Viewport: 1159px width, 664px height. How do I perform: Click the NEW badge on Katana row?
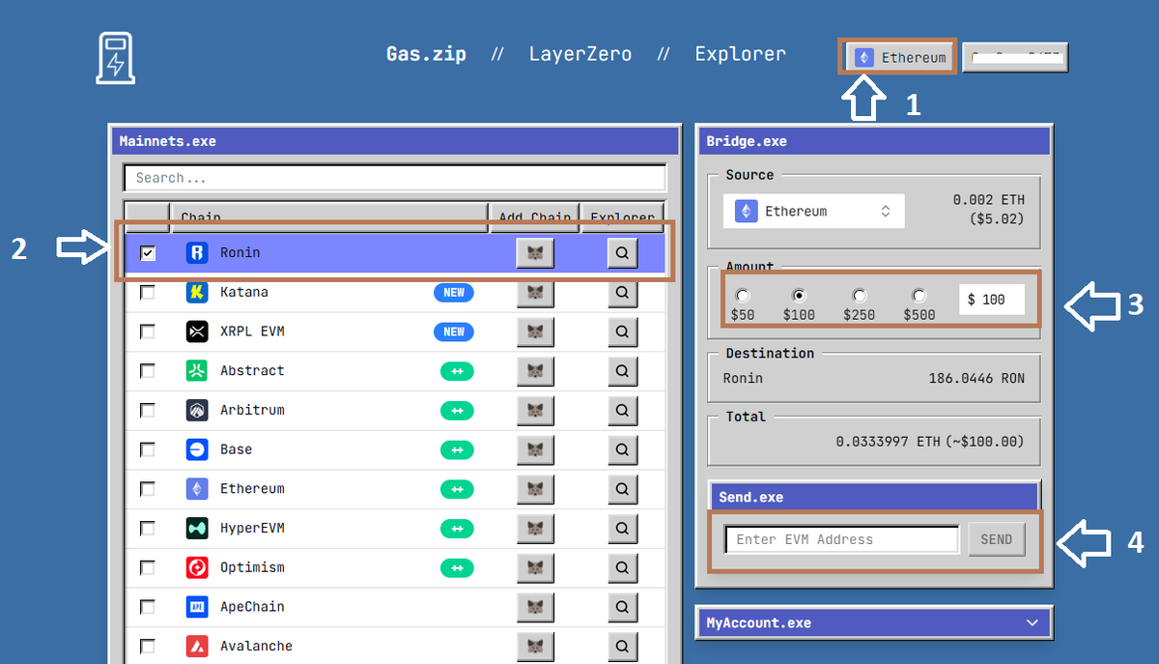[454, 292]
